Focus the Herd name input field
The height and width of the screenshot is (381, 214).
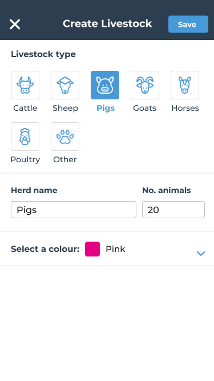(x=74, y=210)
